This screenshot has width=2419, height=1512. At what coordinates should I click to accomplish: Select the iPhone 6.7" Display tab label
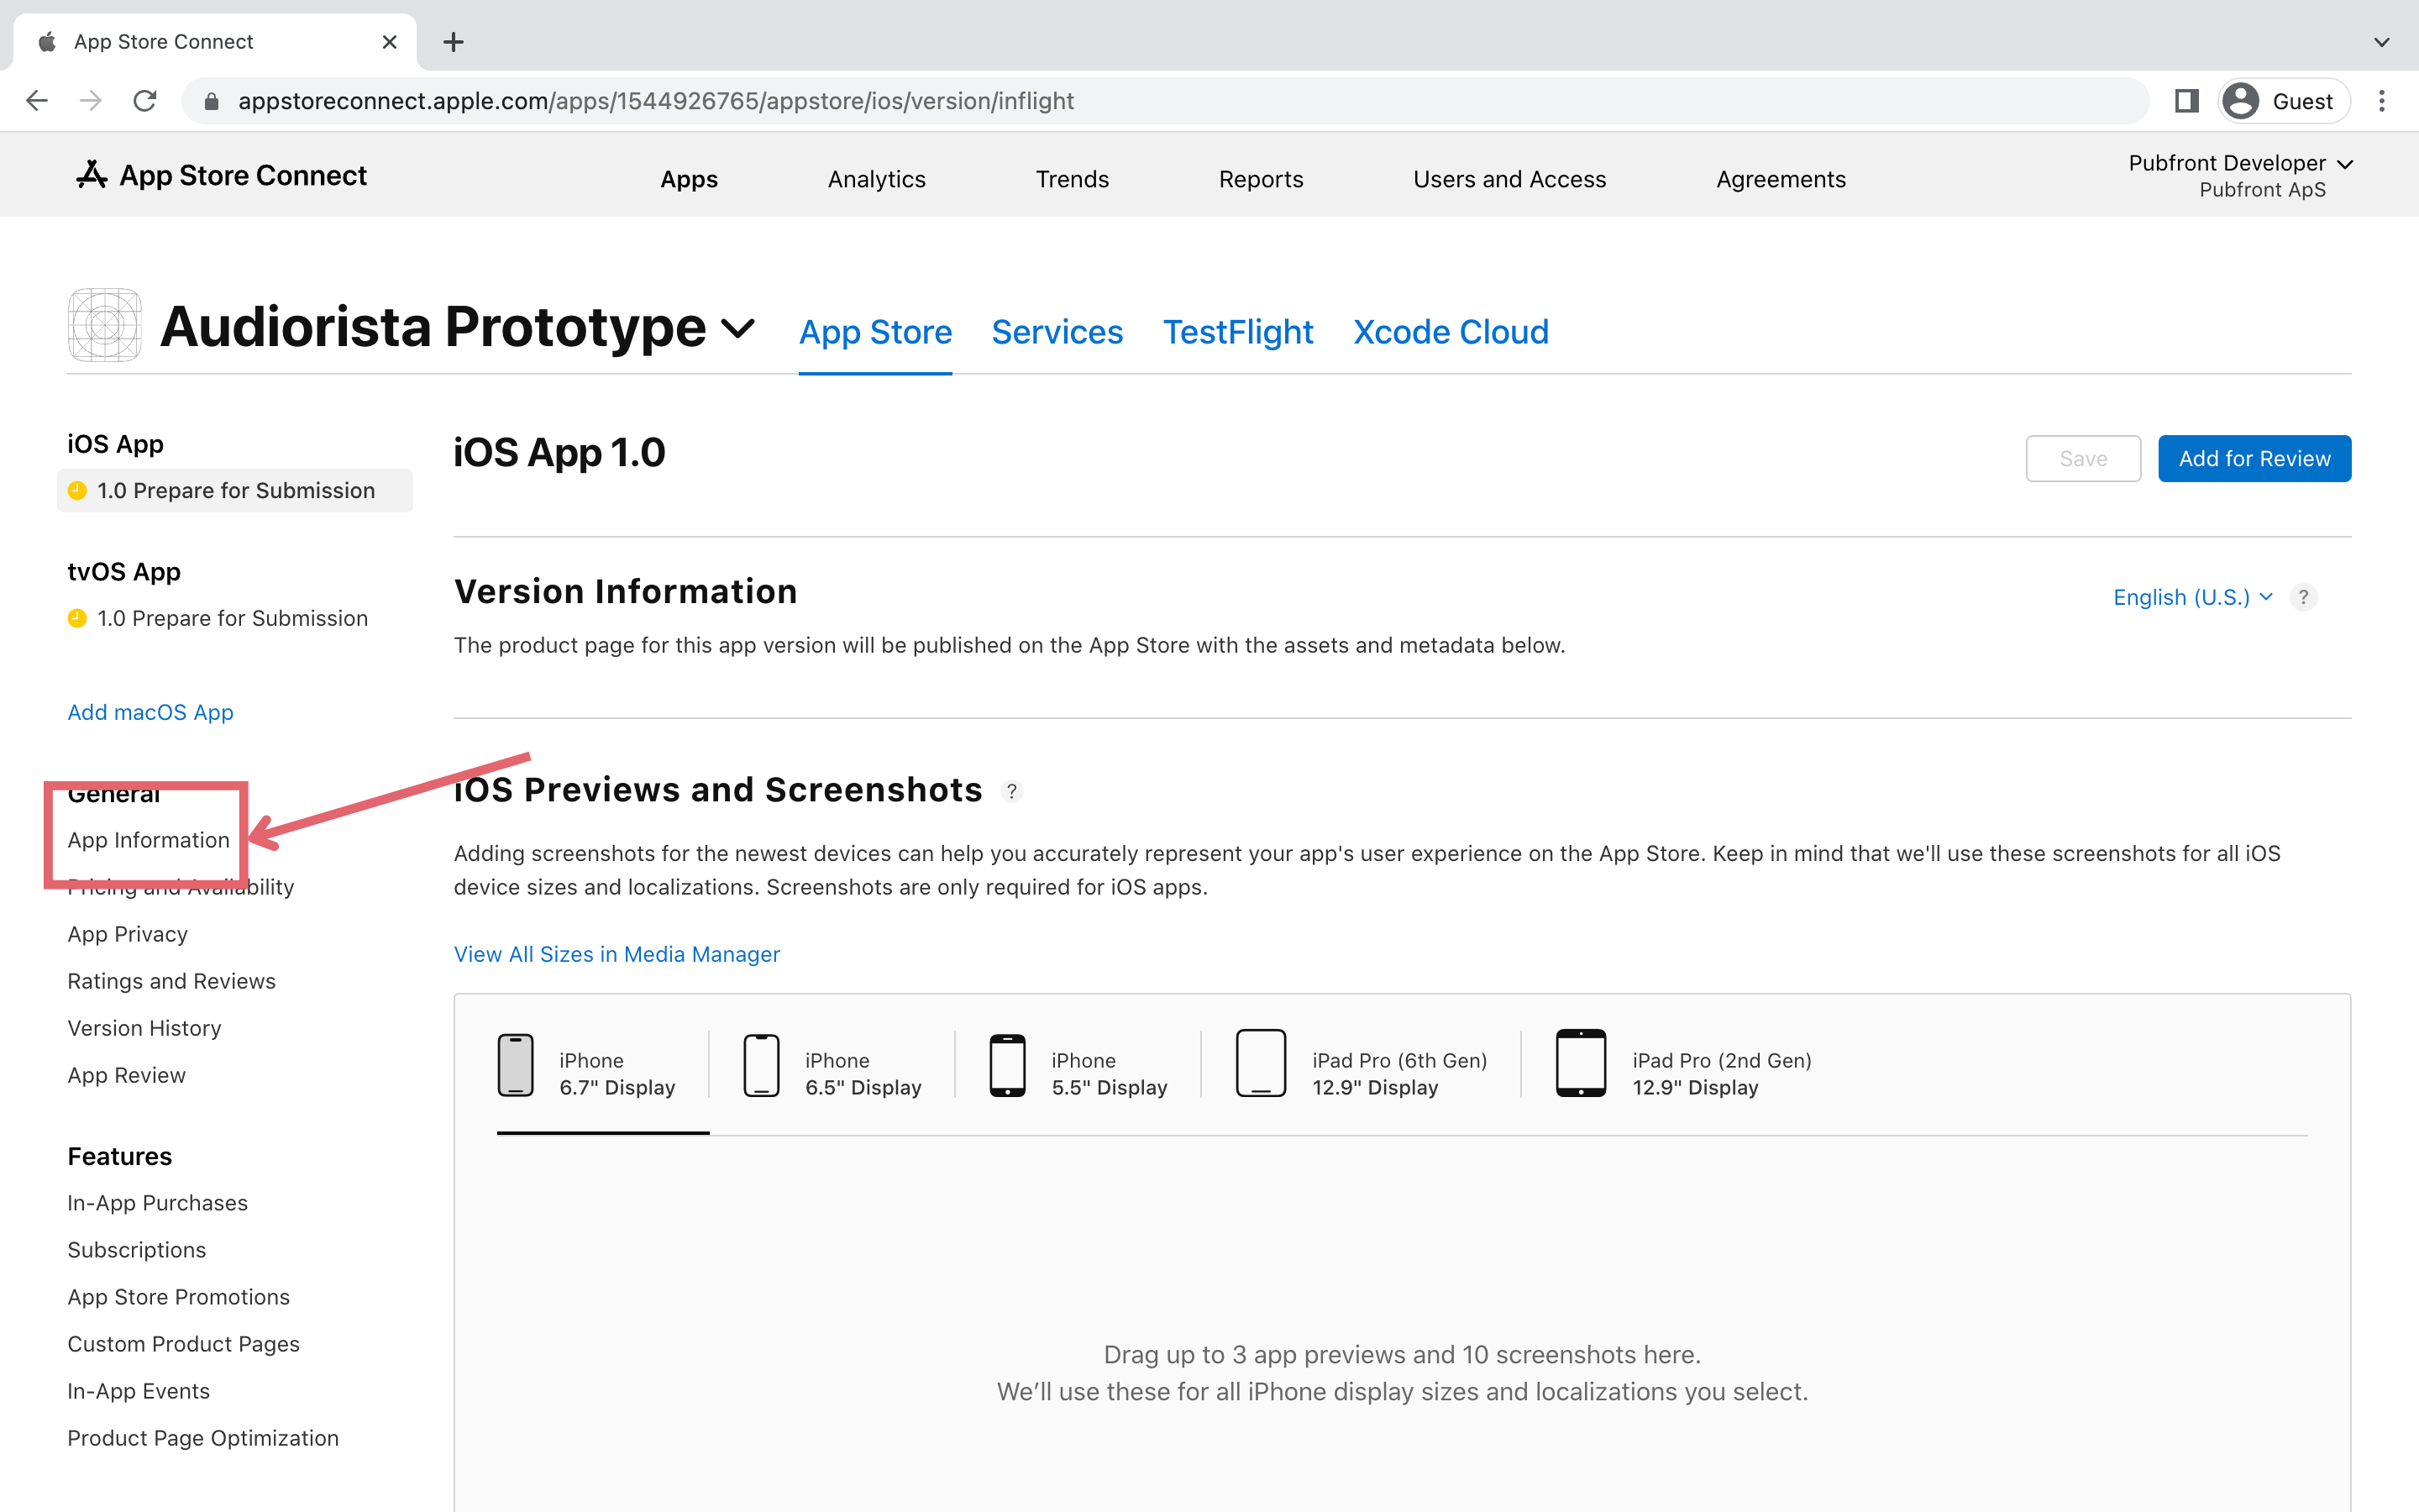pyautogui.click(x=617, y=1074)
